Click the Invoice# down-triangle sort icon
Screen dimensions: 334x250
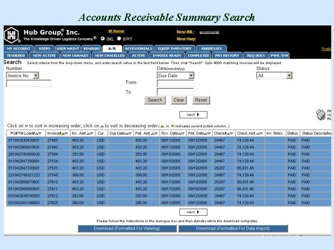66,133
